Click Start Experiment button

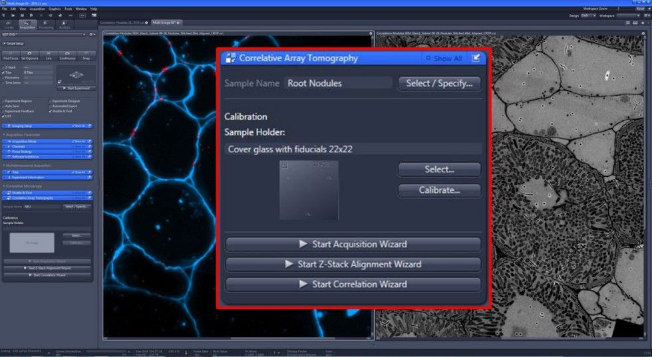click(x=77, y=88)
